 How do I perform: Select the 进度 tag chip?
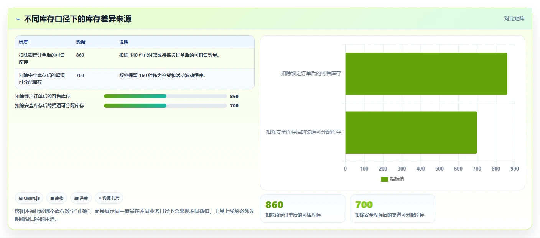pos(81,198)
